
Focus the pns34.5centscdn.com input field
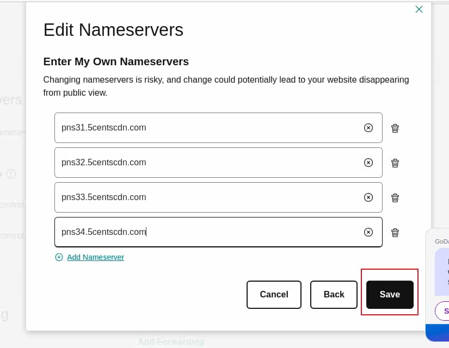pos(218,232)
